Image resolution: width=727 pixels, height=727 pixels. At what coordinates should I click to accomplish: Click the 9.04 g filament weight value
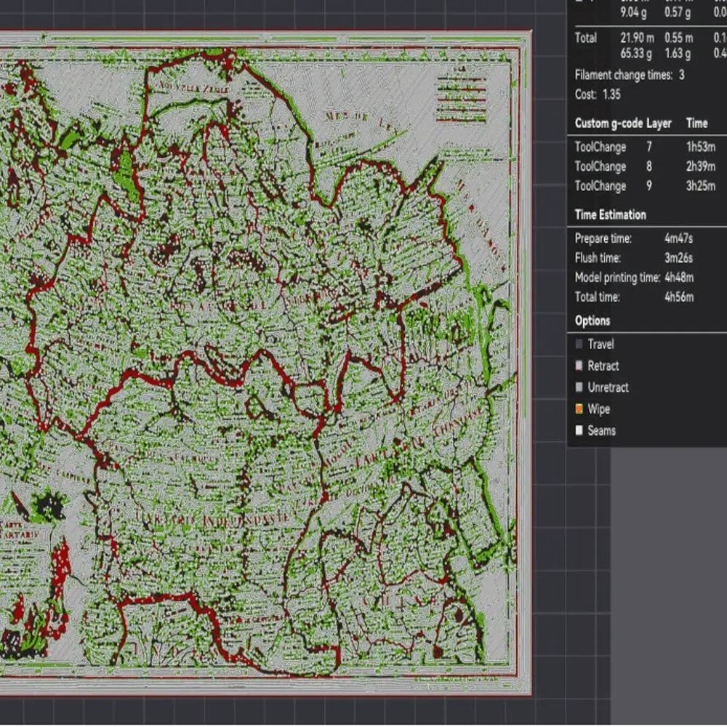point(633,12)
